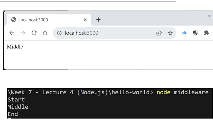Click the Middle text on the page
The height and width of the screenshot is (125, 213).
point(15,47)
